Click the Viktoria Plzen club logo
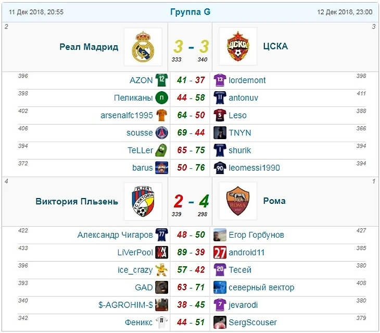The width and height of the screenshot is (380, 333). (x=143, y=201)
